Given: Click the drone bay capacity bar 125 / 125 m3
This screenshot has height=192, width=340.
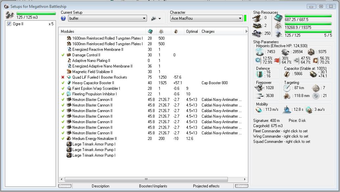Looking at the screenshot, I should tap(36, 13).
